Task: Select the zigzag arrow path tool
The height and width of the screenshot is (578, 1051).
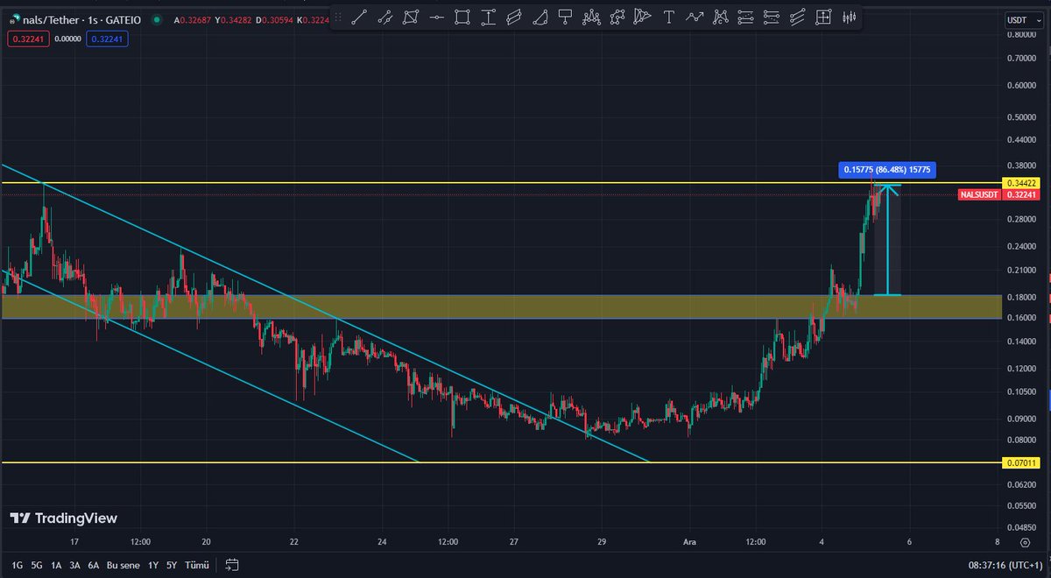Action: (695, 17)
